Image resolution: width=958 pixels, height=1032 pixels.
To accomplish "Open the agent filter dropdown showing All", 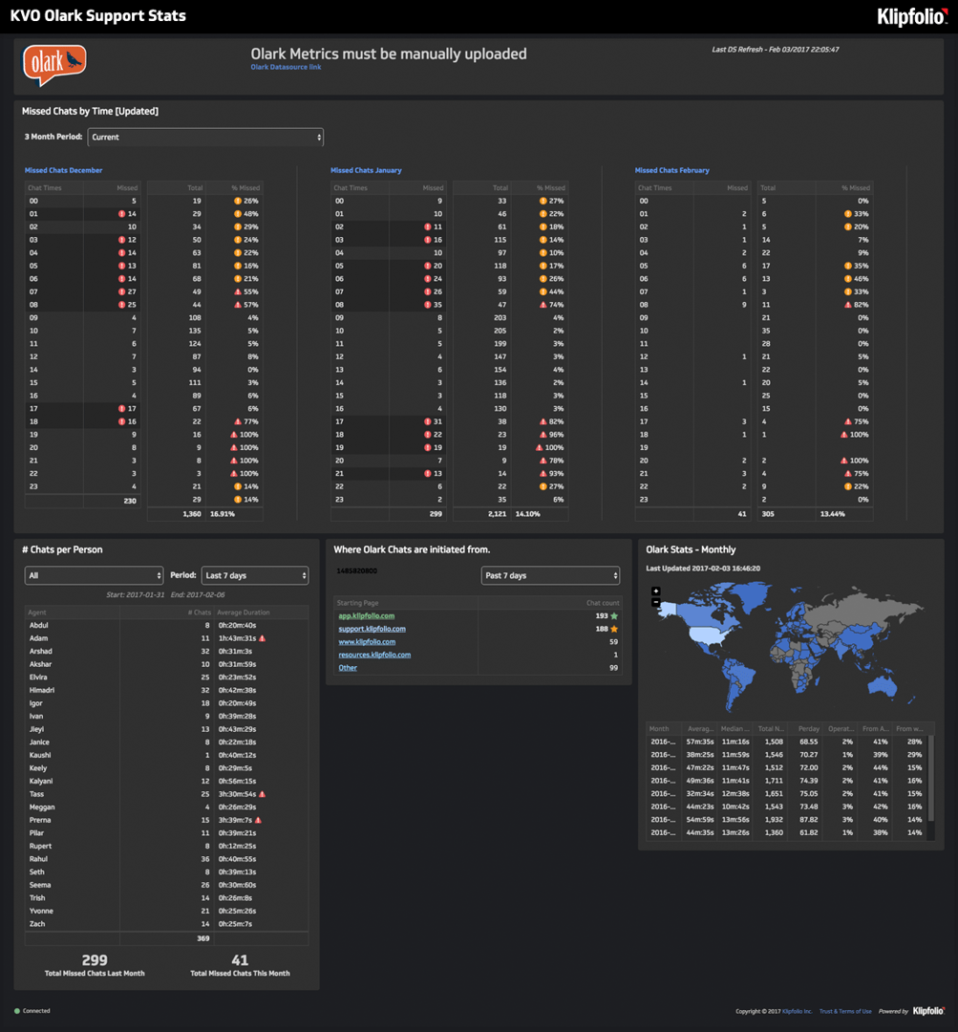I will (94, 576).
